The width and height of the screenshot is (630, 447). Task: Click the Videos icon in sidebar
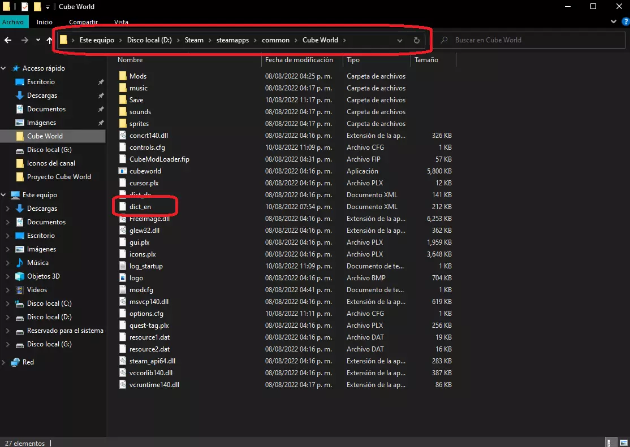20,289
